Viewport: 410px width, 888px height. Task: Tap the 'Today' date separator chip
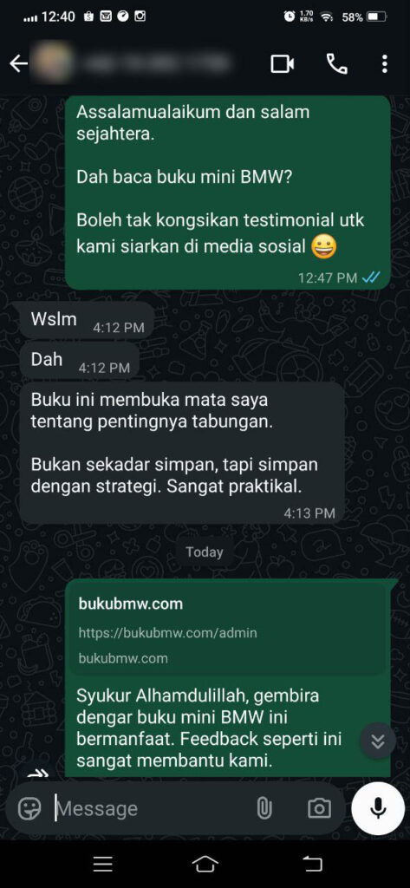pos(205,552)
